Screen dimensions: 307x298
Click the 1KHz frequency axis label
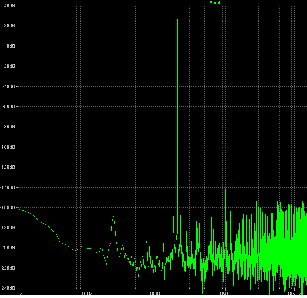coord(225,293)
